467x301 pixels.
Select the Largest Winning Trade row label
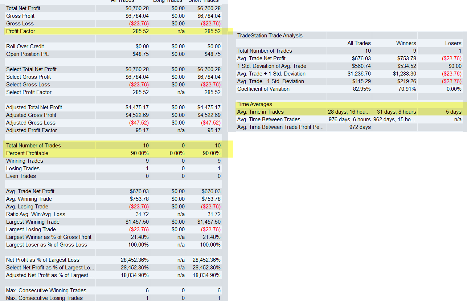click(33, 222)
